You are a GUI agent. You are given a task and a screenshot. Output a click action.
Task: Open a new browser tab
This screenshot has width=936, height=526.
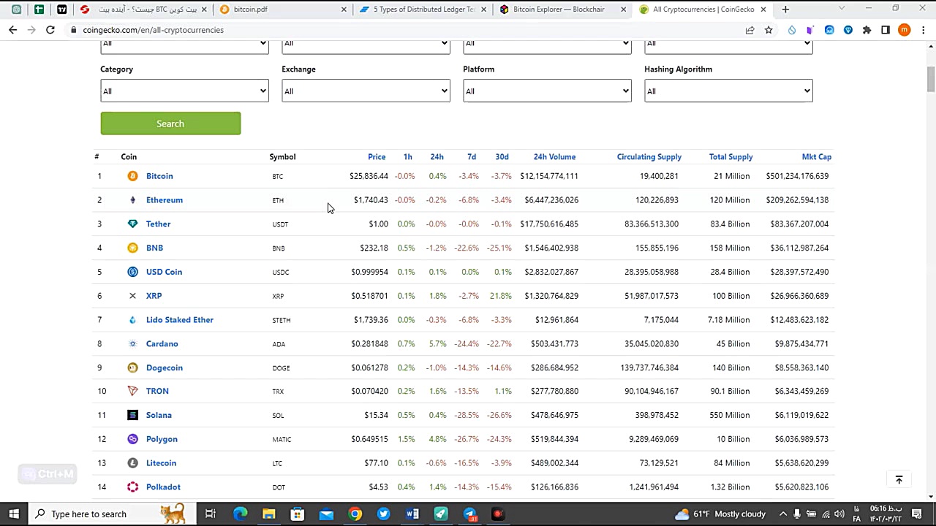(x=785, y=9)
